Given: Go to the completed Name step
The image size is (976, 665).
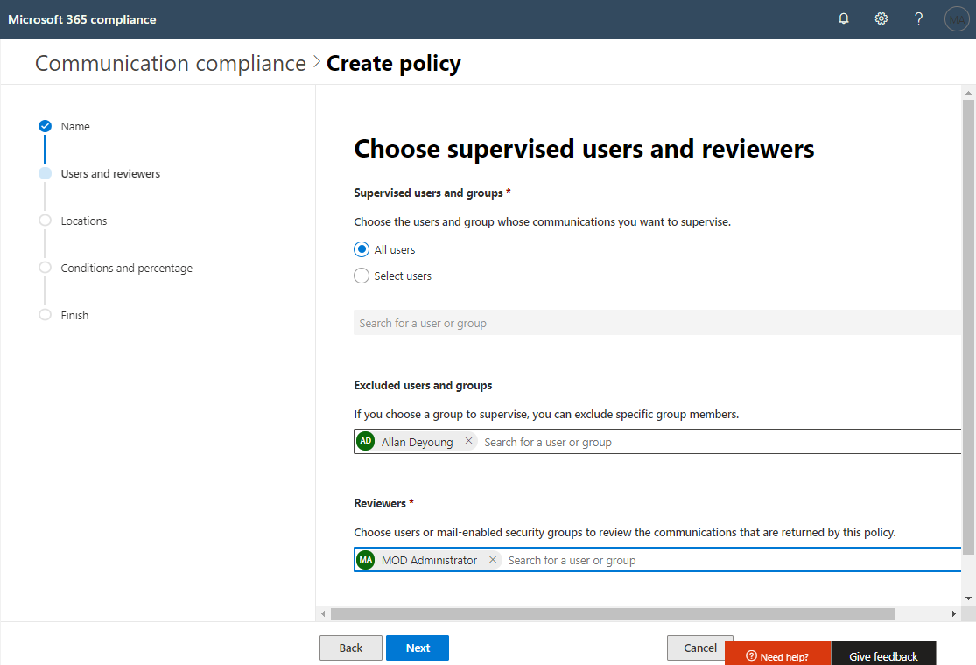Looking at the screenshot, I should tap(75, 127).
